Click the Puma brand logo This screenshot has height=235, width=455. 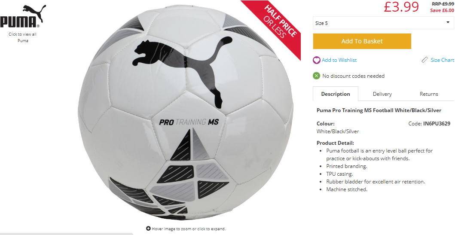tap(23, 16)
